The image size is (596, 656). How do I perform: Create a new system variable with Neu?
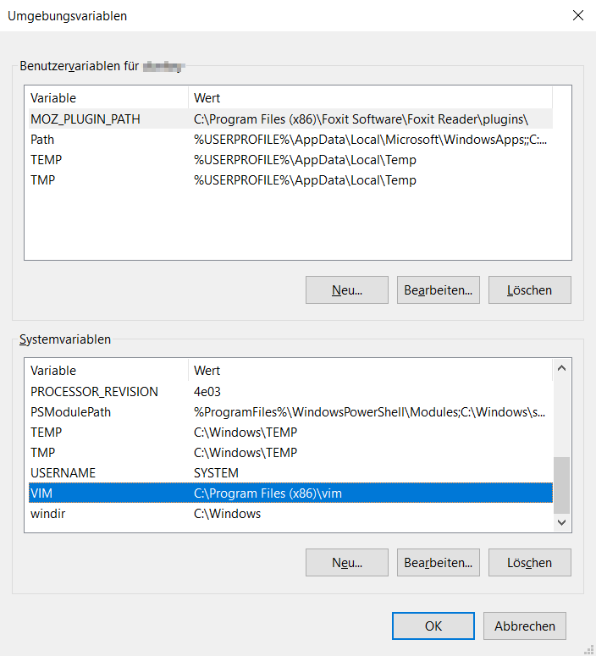tap(347, 563)
